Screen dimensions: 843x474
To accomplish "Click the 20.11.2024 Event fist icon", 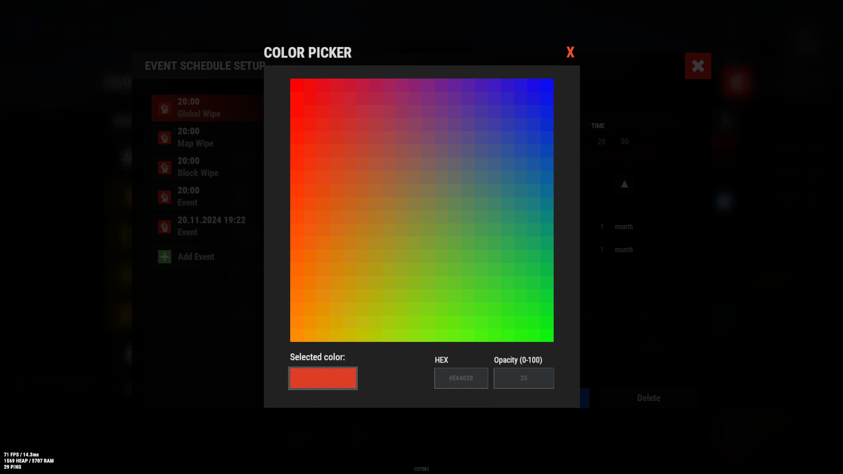I will pyautogui.click(x=165, y=227).
